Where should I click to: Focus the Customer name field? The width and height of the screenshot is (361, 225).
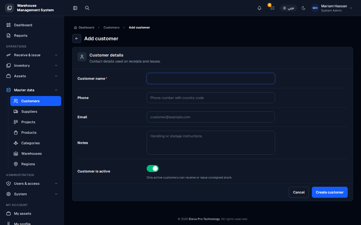211,78
